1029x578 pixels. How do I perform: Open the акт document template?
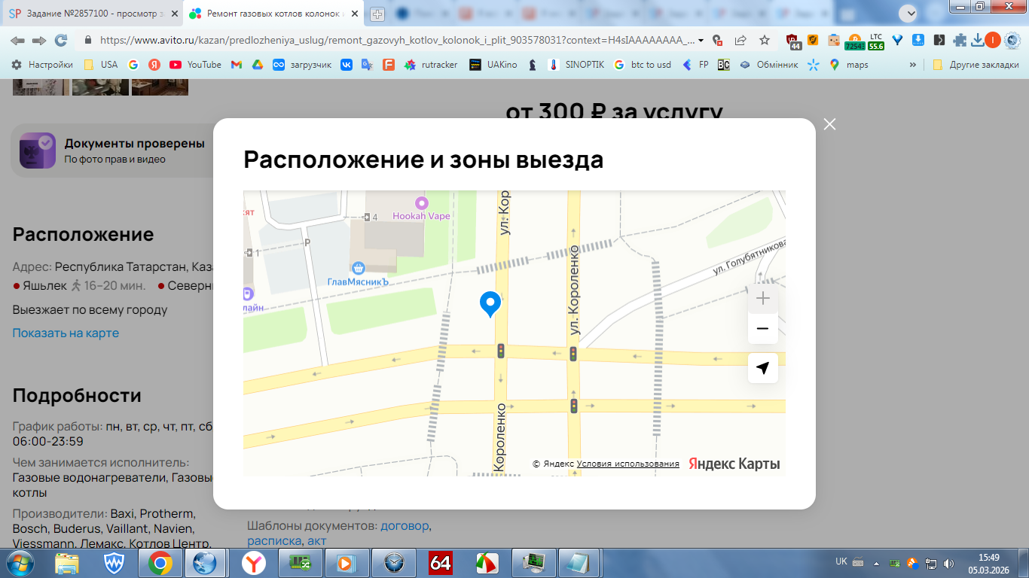(x=317, y=540)
